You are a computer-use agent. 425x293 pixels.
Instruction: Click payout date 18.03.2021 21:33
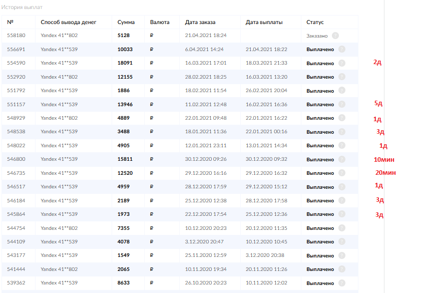[x=266, y=63]
